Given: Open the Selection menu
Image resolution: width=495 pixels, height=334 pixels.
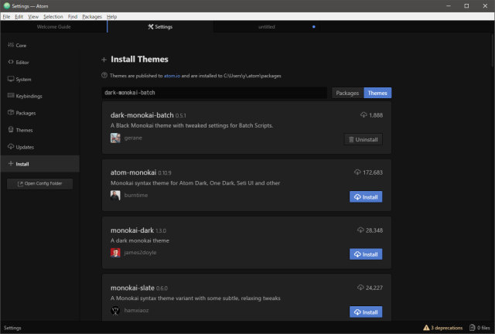Looking at the screenshot, I should 53,17.
